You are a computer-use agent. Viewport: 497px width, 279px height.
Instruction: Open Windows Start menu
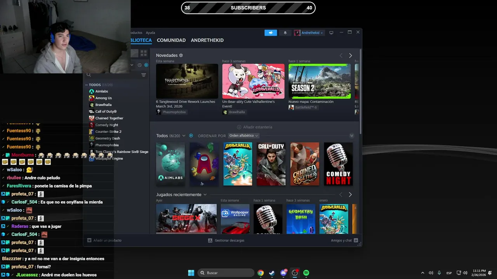(x=191, y=273)
